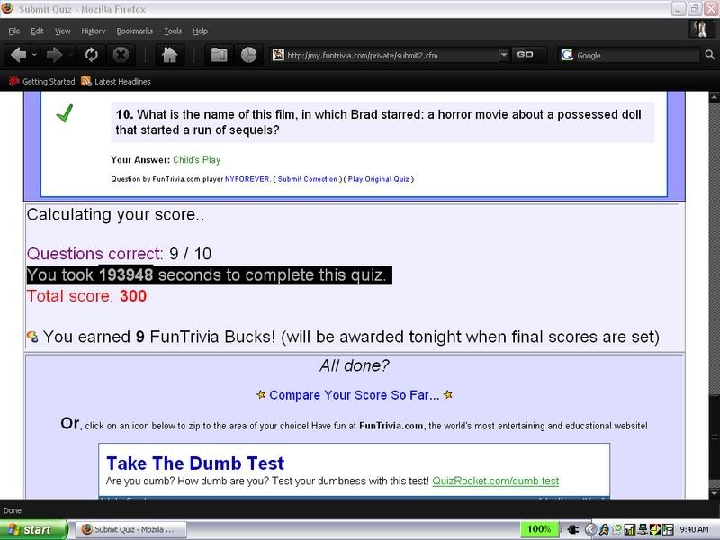Click the GO button
Image resolution: width=720 pixels, height=540 pixels.
[525, 55]
